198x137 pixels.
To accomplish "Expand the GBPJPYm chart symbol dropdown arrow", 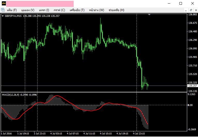I will click(x=3, y=16).
